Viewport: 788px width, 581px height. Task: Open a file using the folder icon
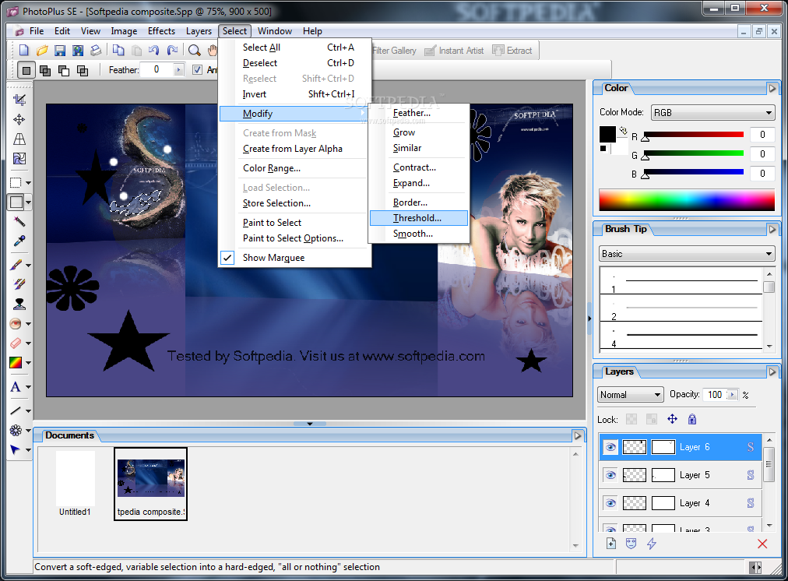42,51
